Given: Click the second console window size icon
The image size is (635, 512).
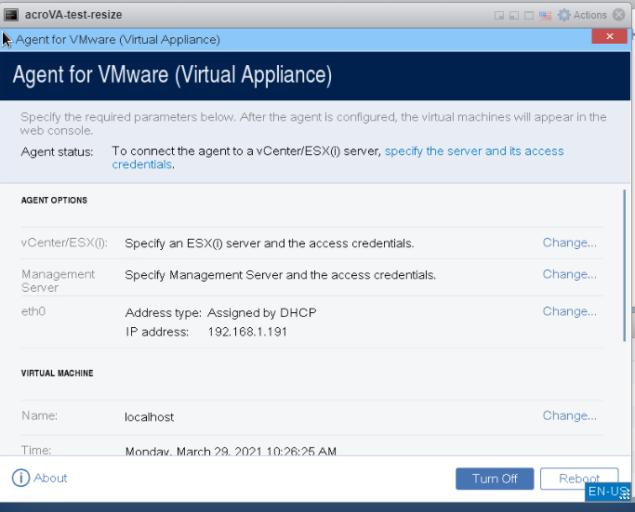Looking at the screenshot, I should [514, 16].
